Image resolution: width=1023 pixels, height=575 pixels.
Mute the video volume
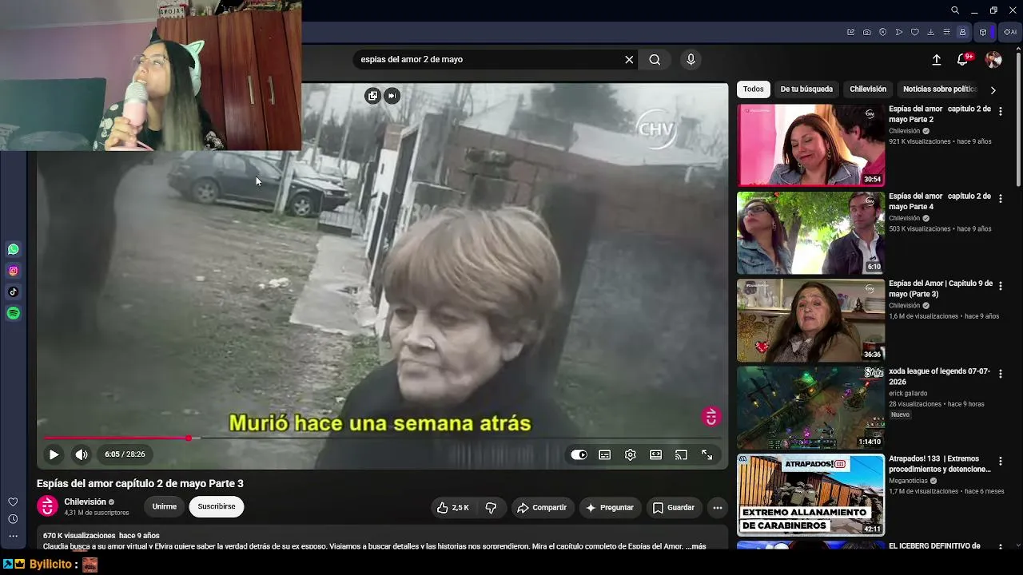pos(82,454)
